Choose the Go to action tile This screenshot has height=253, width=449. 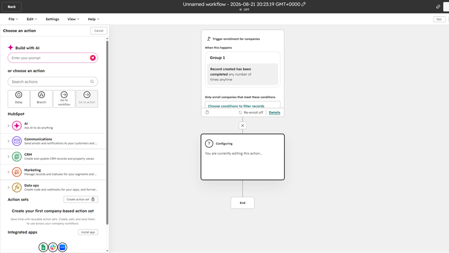(x=87, y=98)
